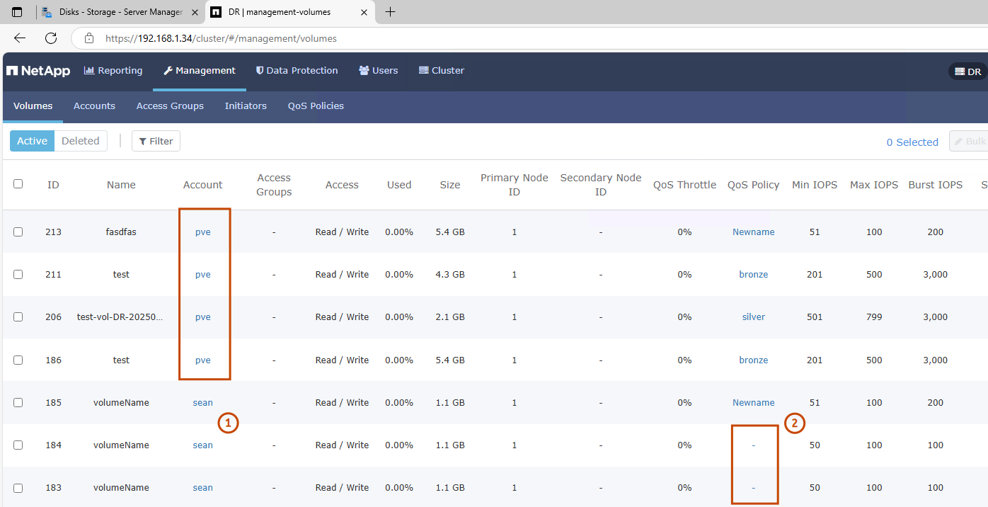Open the browser tab actions icon
This screenshot has height=507, width=988.
tap(17, 12)
